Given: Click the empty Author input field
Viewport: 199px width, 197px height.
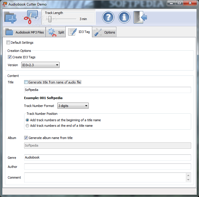Looking at the screenshot, I should point(107,166).
